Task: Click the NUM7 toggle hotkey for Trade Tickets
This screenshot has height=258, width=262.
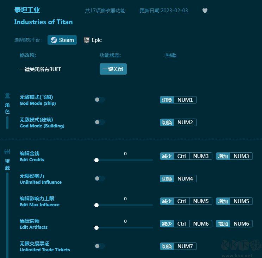Action: (178, 246)
